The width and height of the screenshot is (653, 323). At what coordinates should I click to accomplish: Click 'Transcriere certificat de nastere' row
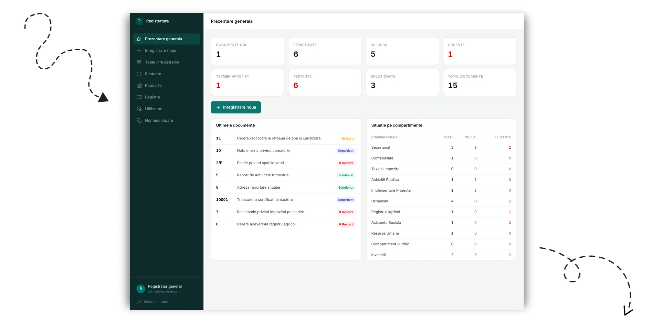(286, 200)
